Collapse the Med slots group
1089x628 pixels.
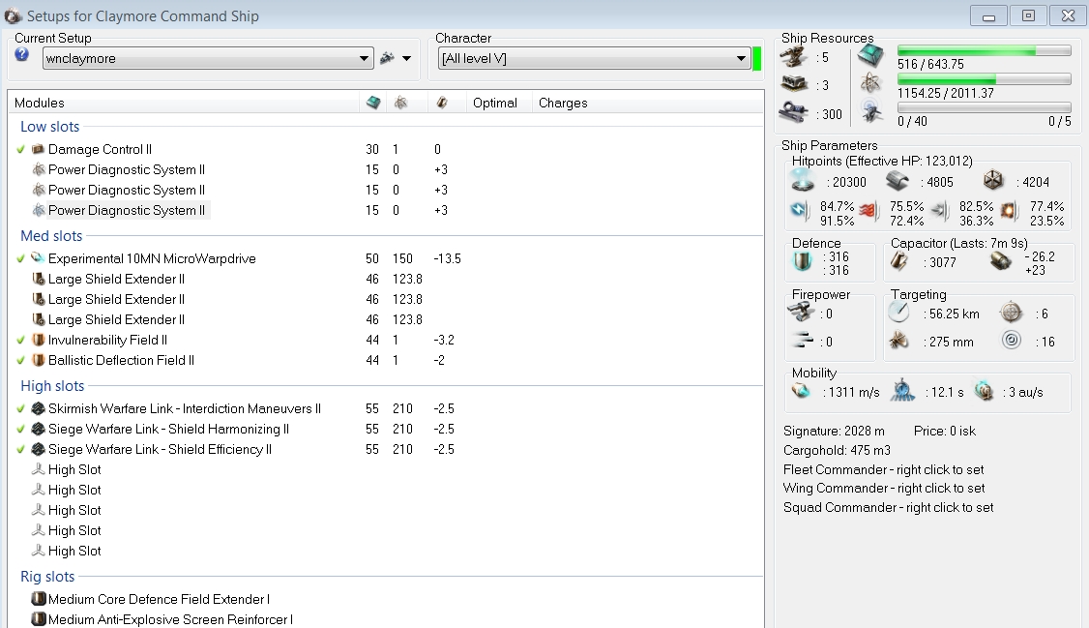(x=51, y=235)
